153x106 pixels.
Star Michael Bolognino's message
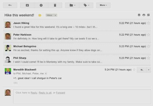[149, 46]
